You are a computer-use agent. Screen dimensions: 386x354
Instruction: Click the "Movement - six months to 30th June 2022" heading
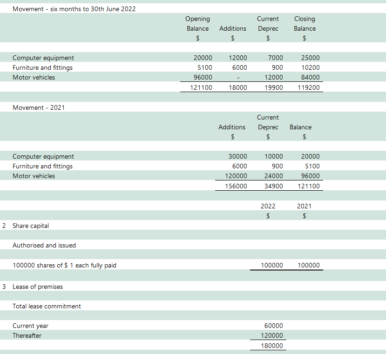point(74,9)
